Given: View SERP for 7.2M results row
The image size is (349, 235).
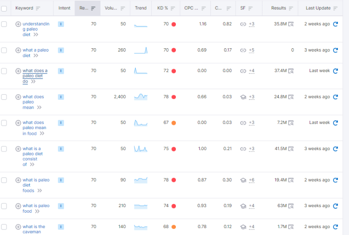Looking at the screenshot, I should coord(291,123).
